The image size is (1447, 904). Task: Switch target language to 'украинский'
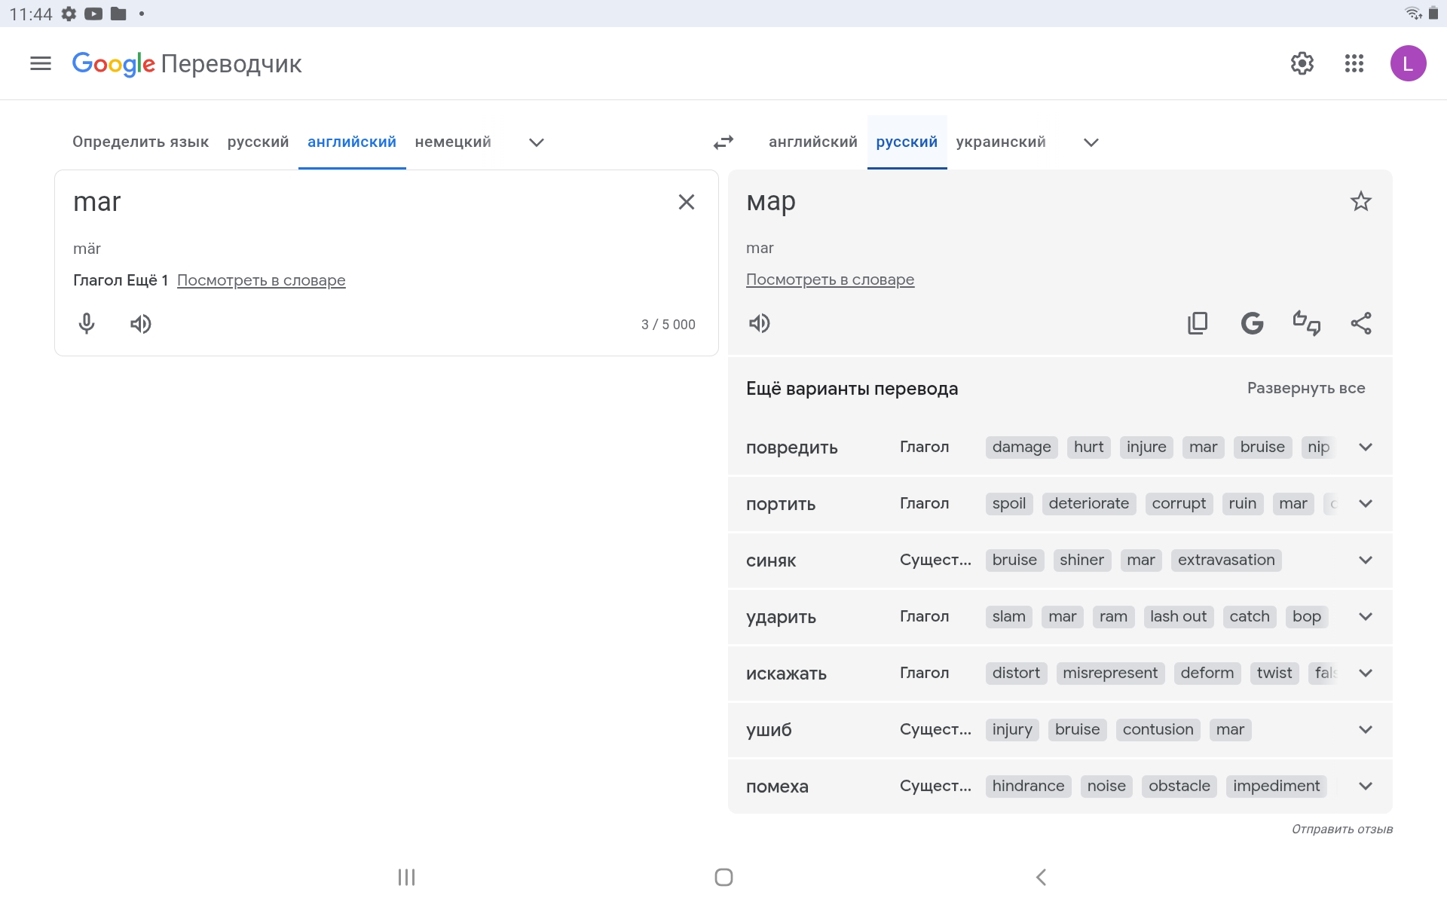1001,142
